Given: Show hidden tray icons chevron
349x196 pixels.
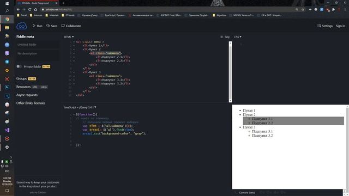Looking at the screenshot, I should coord(11,157).
